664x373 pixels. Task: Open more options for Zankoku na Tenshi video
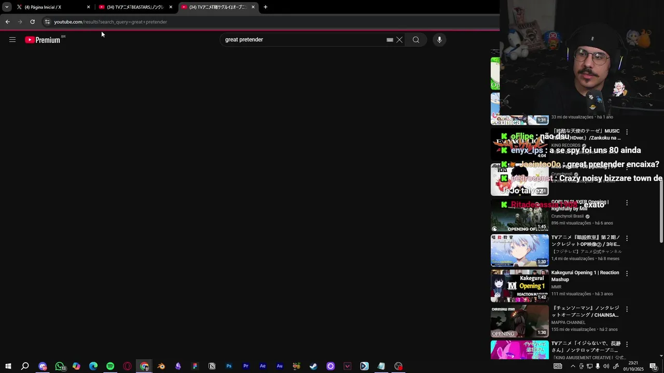click(627, 132)
